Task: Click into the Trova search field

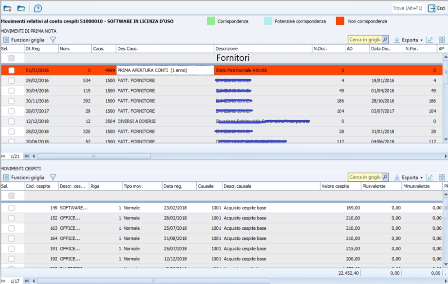Action: coord(408,8)
